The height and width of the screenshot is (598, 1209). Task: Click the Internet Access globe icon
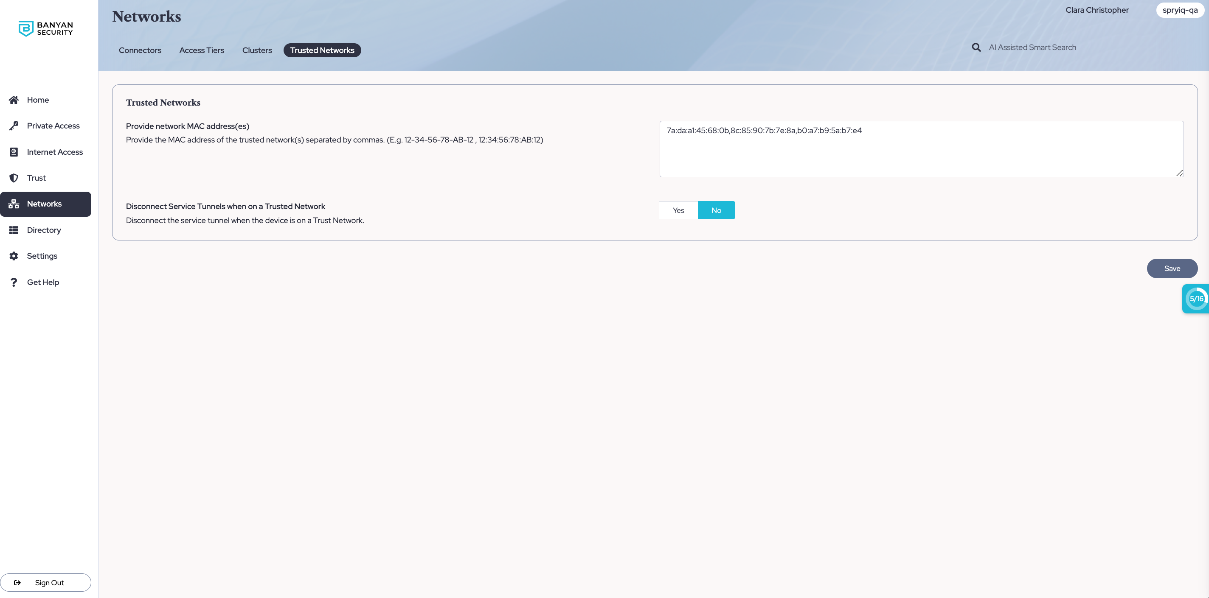tap(14, 152)
